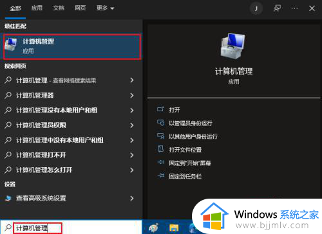The width and height of the screenshot is (322, 234).
Task: Click the J user account avatar
Action: coord(256,8)
